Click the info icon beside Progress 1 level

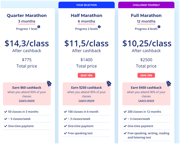point(39,27)
